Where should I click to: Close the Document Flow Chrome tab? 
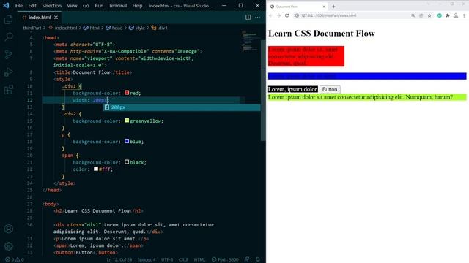pyautogui.click(x=324, y=7)
